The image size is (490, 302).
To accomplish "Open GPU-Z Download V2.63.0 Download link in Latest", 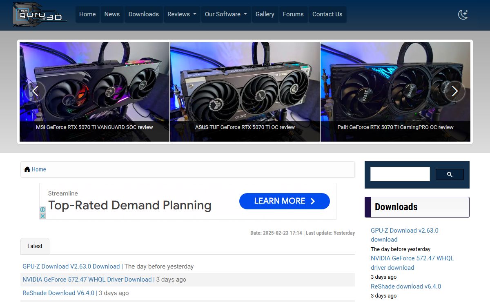I will tap(71, 266).
